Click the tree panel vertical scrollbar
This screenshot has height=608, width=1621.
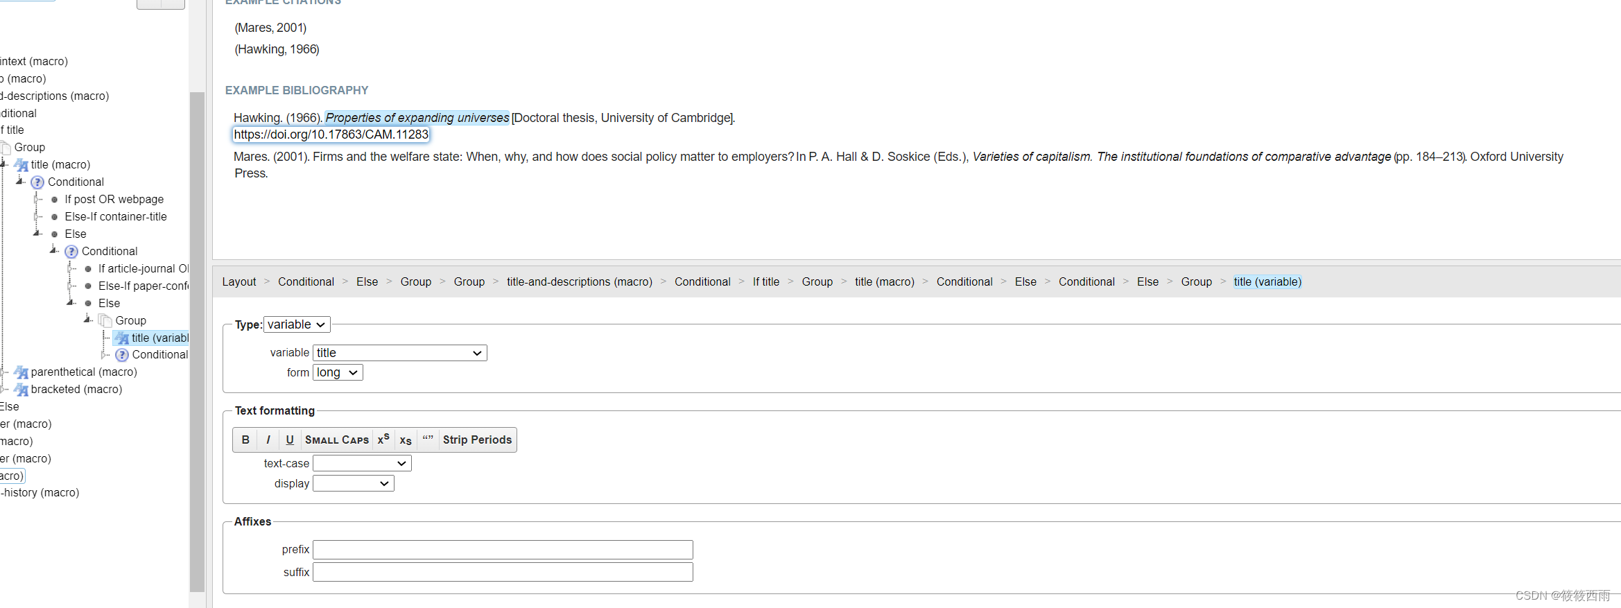click(197, 341)
